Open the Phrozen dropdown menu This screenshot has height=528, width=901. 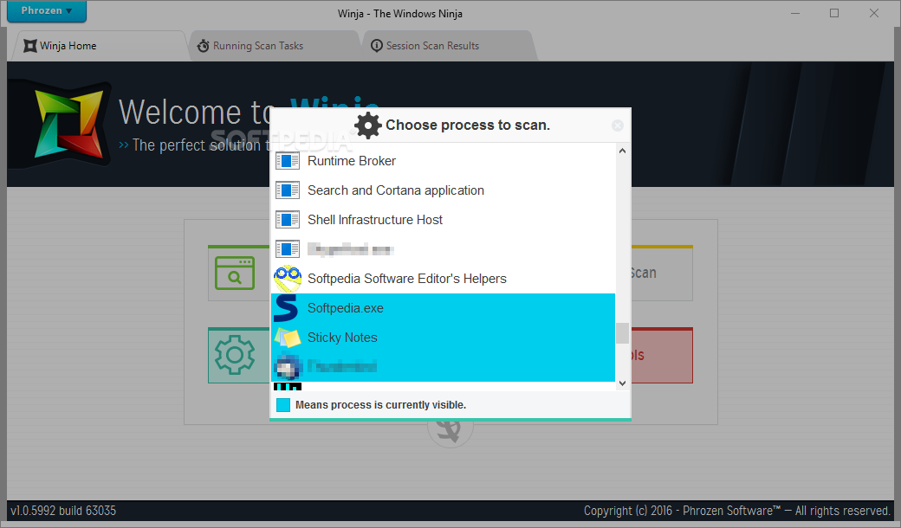click(x=47, y=11)
